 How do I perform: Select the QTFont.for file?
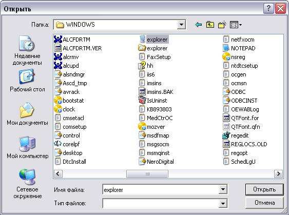click(241, 118)
